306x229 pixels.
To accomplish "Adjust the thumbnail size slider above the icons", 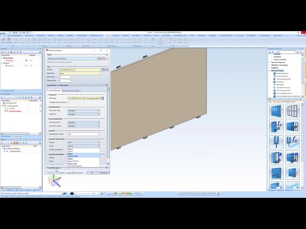I will point(288,102).
